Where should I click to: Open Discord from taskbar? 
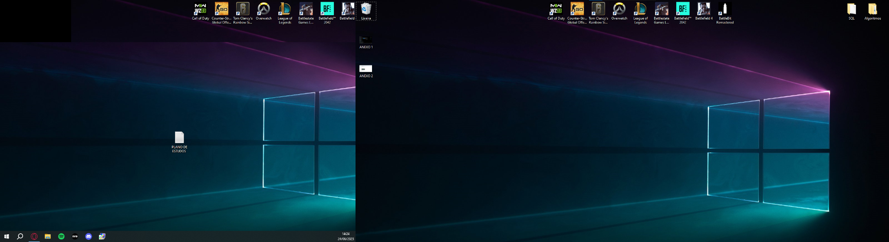[x=89, y=236]
